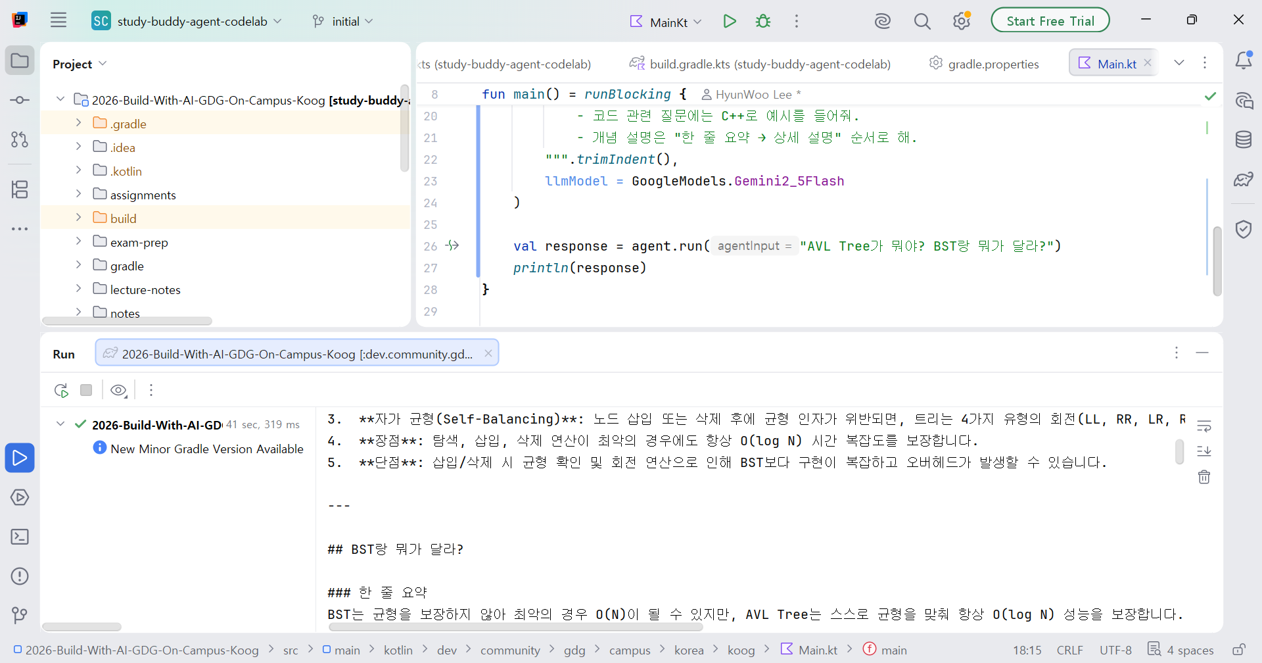Expand the build folder
Image resolution: width=1262 pixels, height=663 pixels.
(78, 218)
